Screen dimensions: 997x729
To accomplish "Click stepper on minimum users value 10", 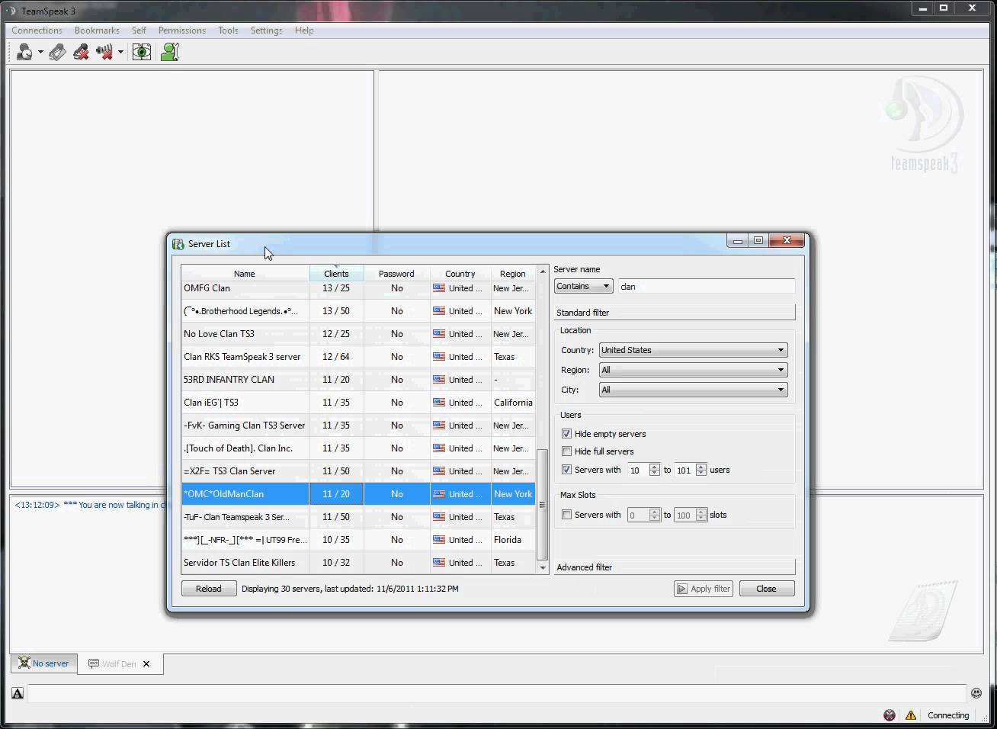I will [x=654, y=470].
